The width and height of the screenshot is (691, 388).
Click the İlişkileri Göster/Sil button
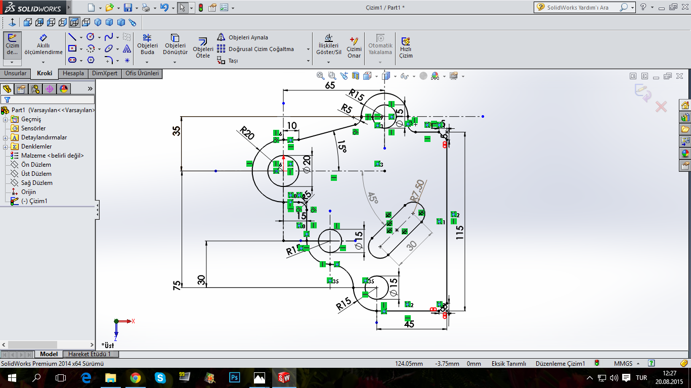328,44
